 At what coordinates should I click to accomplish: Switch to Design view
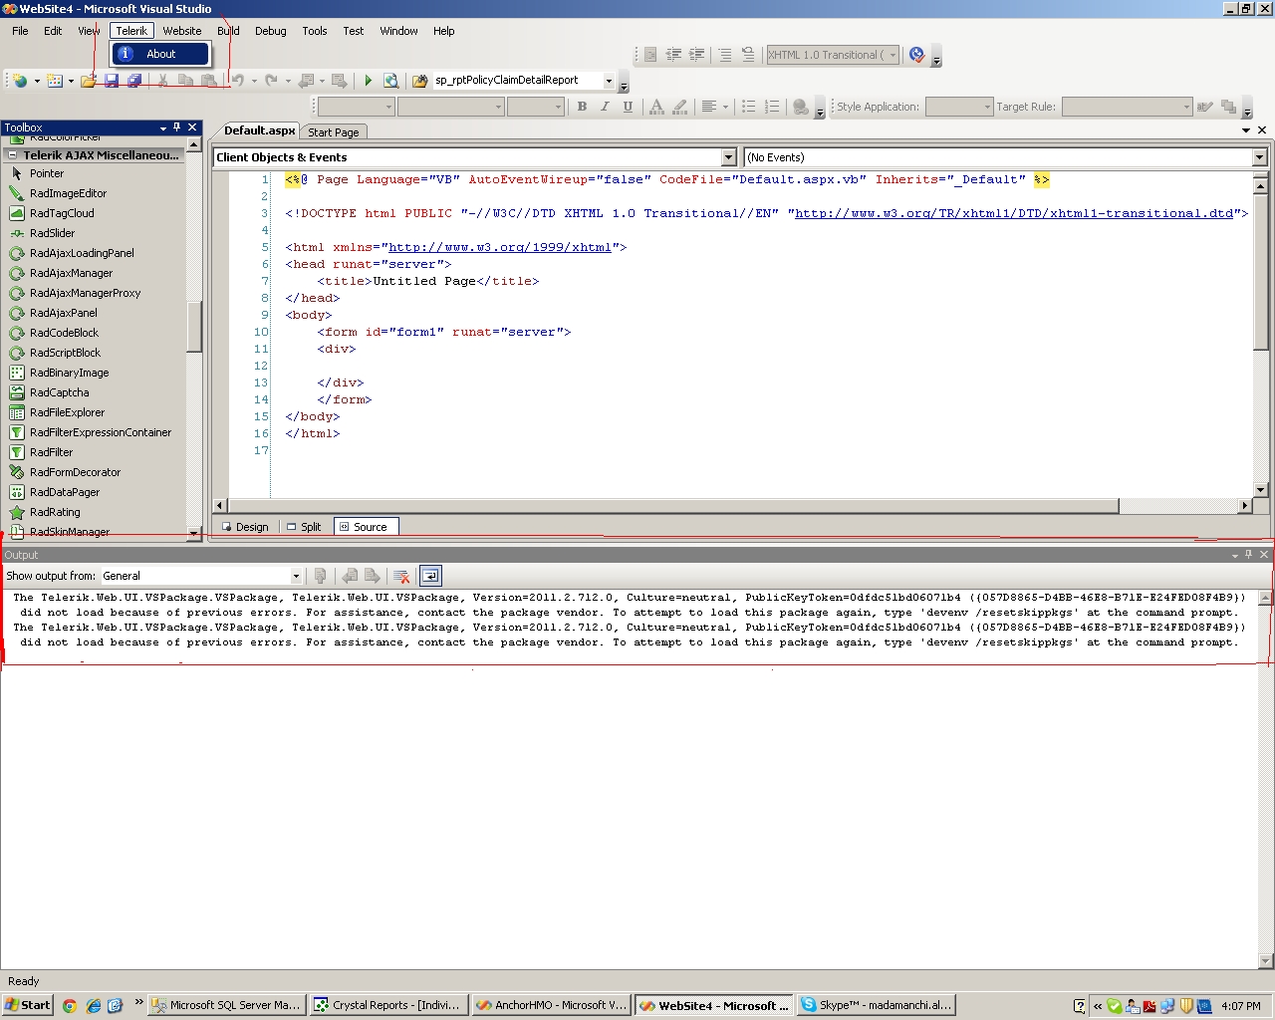[244, 527]
